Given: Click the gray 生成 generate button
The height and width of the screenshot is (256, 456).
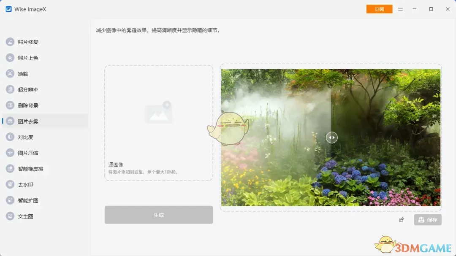Looking at the screenshot, I should (x=158, y=215).
